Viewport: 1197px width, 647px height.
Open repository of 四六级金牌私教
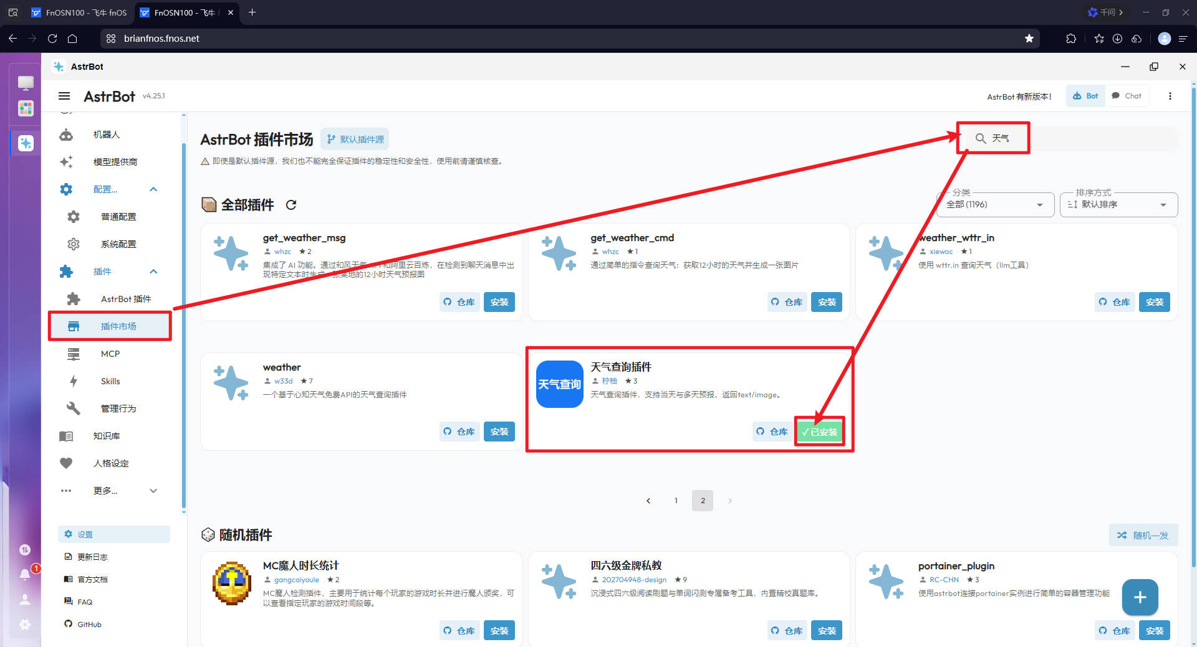coord(787,631)
